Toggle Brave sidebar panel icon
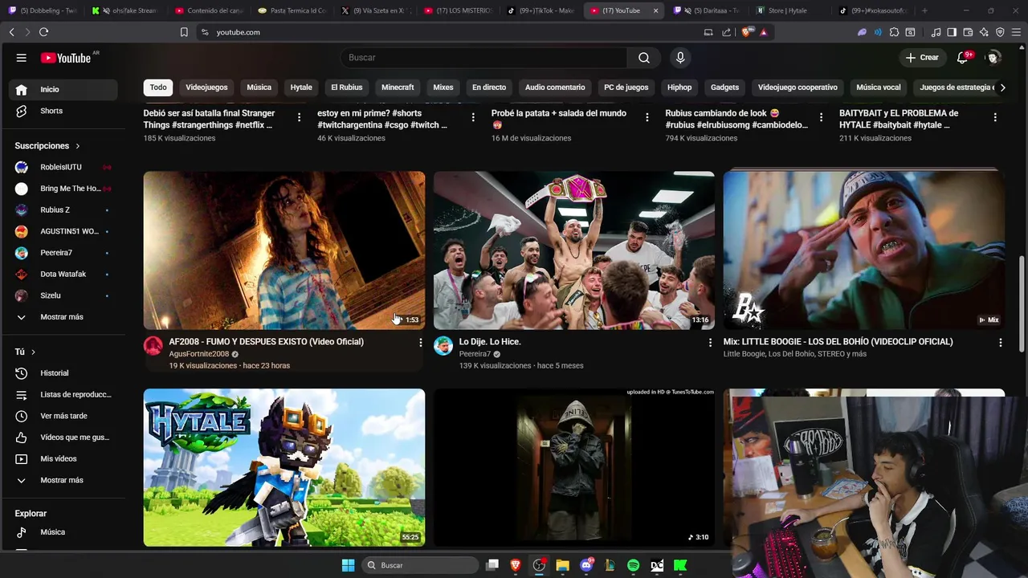The height and width of the screenshot is (578, 1028). pyautogui.click(x=952, y=32)
